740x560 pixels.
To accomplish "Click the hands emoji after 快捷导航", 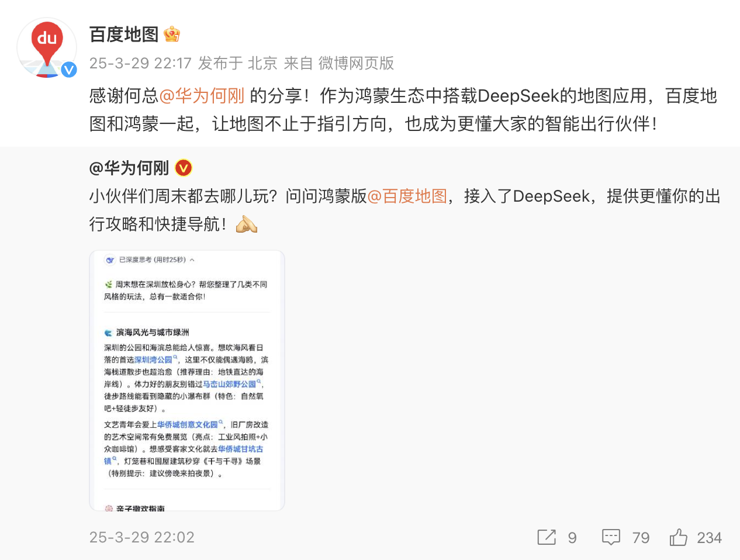I will pyautogui.click(x=246, y=224).
